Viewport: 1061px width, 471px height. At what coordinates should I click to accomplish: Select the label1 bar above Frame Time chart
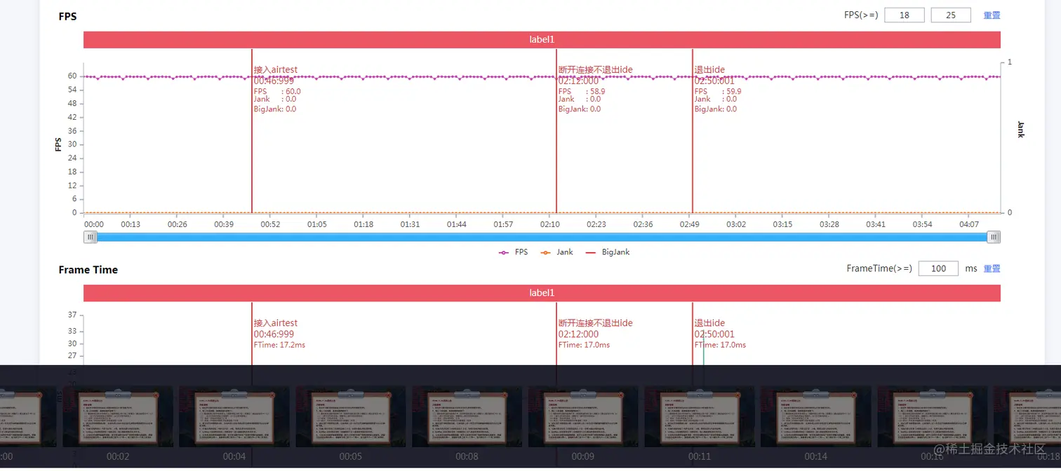[542, 294]
